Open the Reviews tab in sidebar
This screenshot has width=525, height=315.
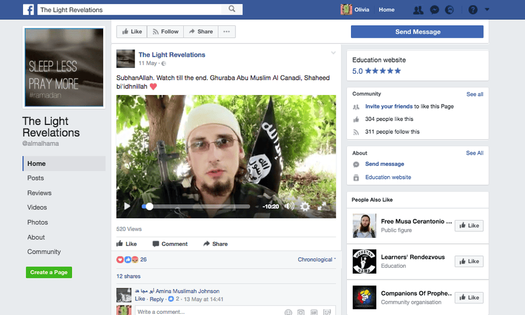point(39,193)
